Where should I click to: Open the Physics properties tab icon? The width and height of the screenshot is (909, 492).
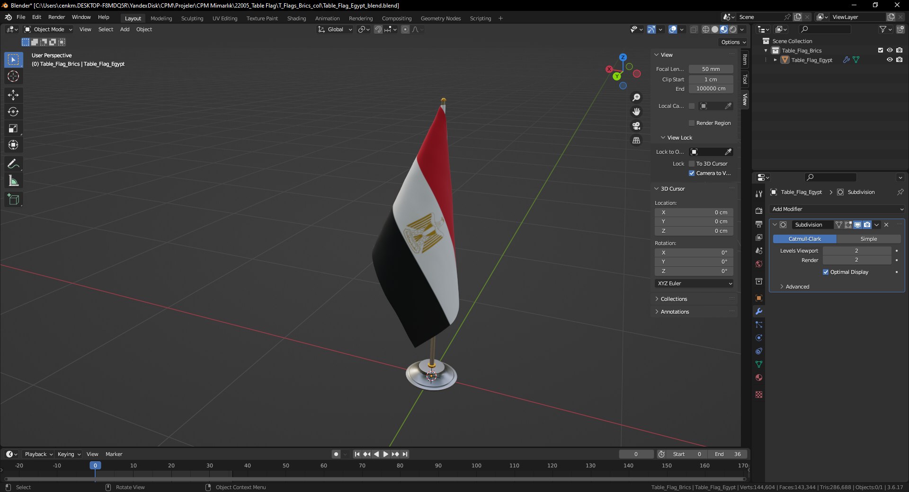(759, 338)
